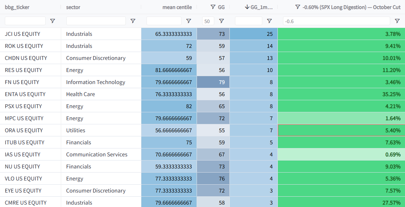Open filter menu for mean centile column
Viewport: 405px width, 207px height.
tap(189, 21)
